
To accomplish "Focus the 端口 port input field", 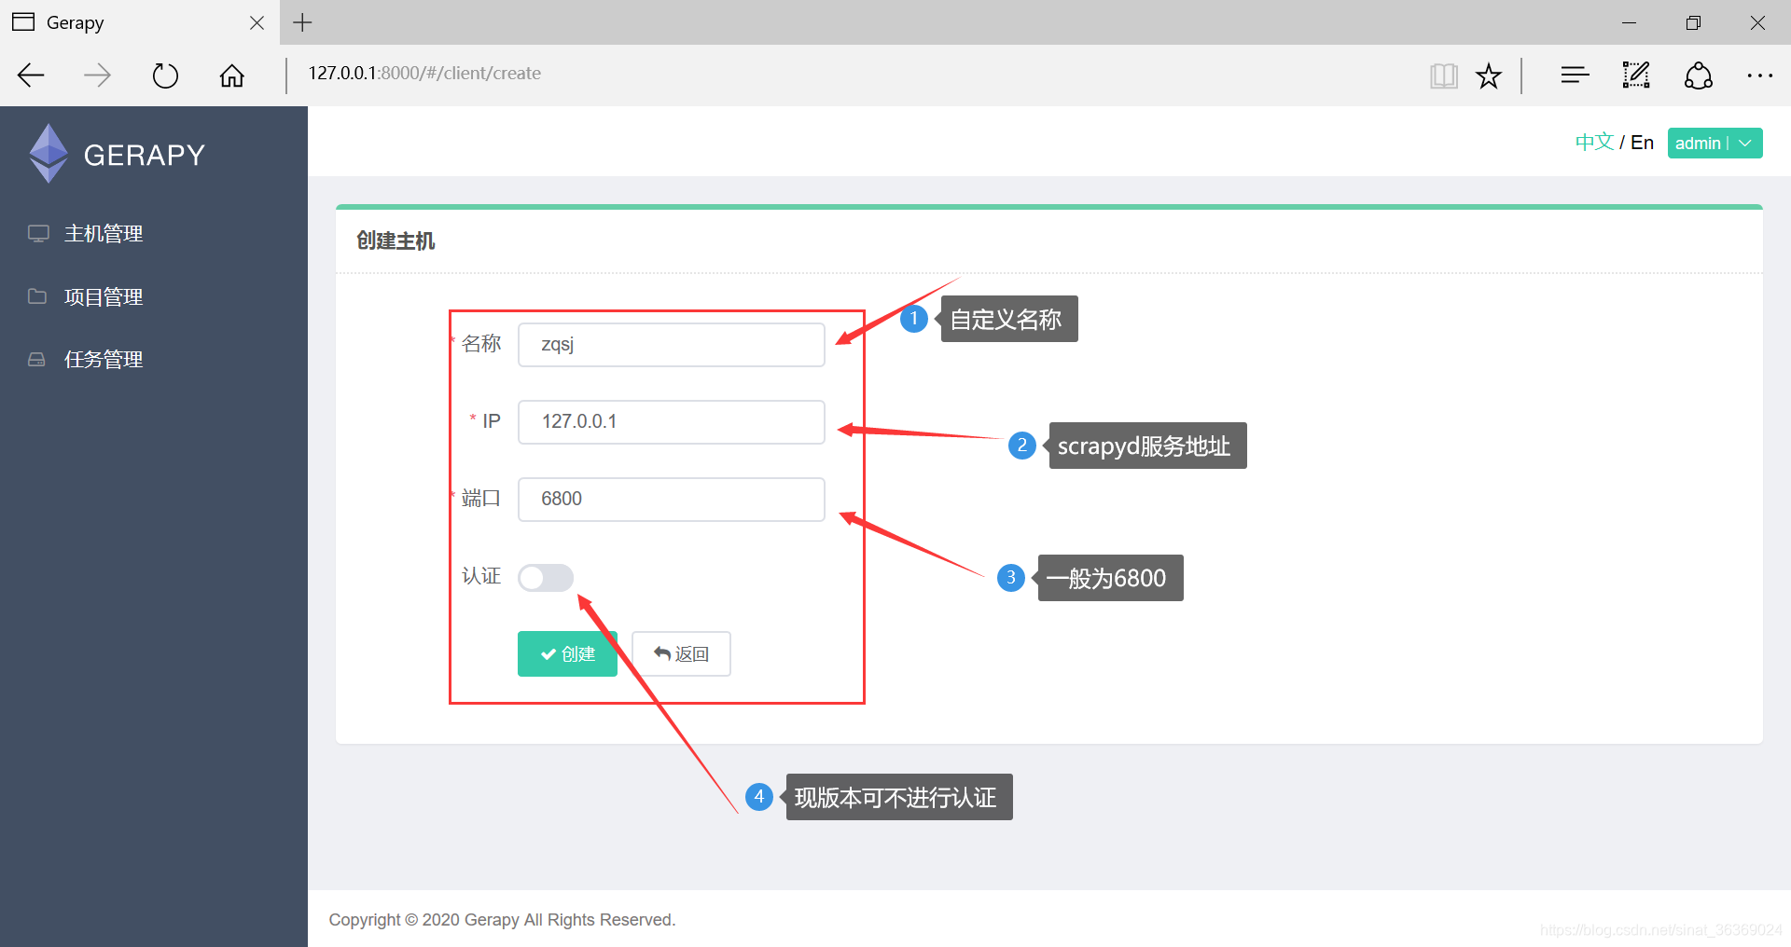I will click(x=672, y=500).
